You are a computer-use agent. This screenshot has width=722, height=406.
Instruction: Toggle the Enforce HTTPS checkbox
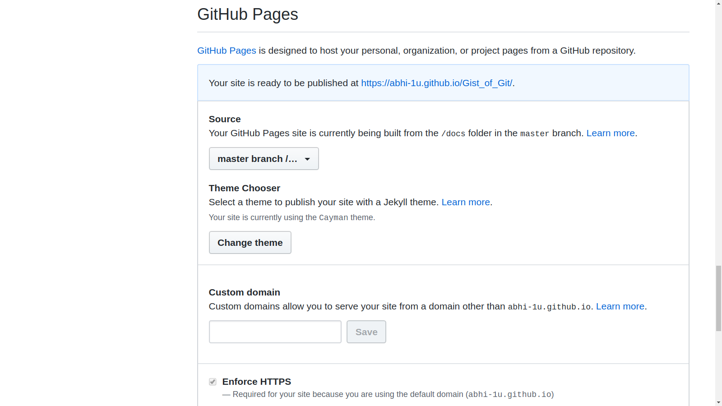coord(213,382)
